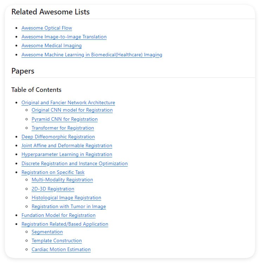
Task: Jump to Histological Image Registration
Action: pos(66,198)
